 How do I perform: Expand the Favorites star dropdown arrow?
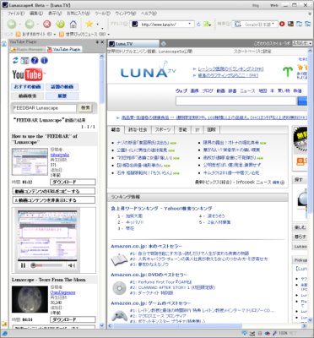tap(98, 25)
